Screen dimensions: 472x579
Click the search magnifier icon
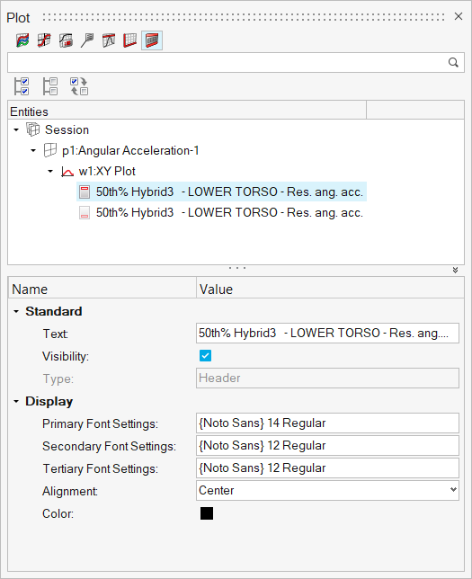pos(453,62)
